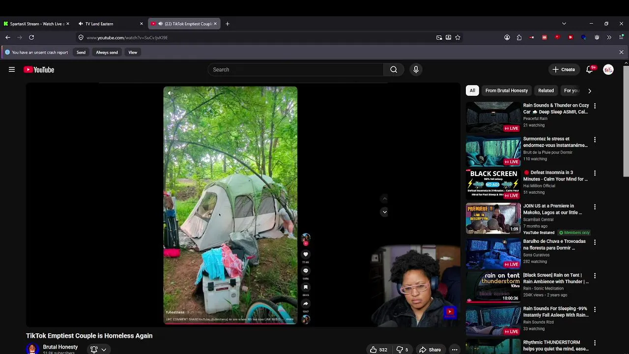
Task: Click the search magnifier button
Action: coord(394,70)
